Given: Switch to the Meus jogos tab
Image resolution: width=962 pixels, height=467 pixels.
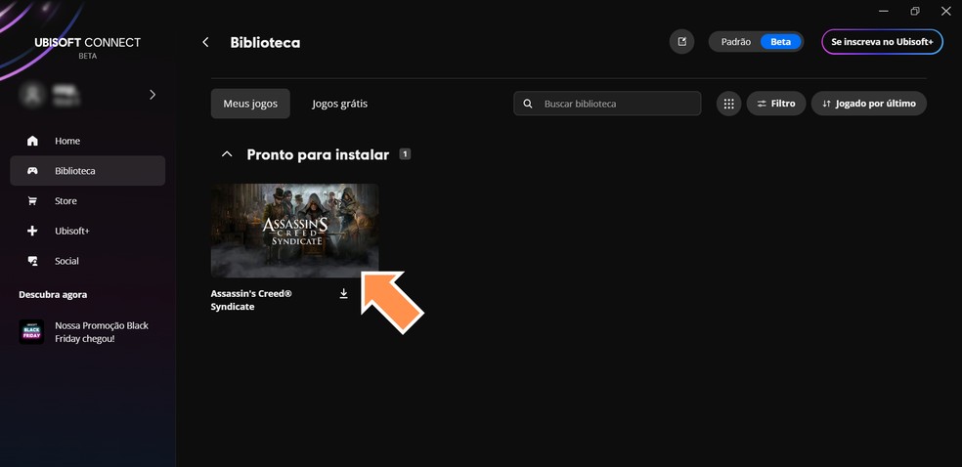Looking at the screenshot, I should [x=250, y=104].
